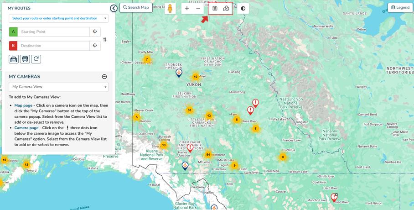The image size is (414, 210).
Task: Use current location for Starting Point
Action: 95,32
